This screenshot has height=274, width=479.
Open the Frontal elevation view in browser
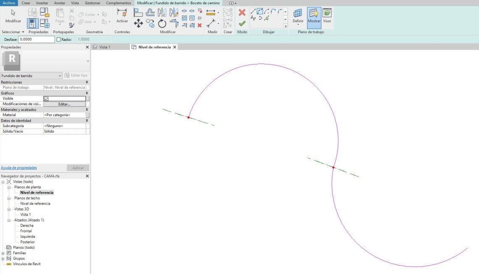tap(26, 231)
